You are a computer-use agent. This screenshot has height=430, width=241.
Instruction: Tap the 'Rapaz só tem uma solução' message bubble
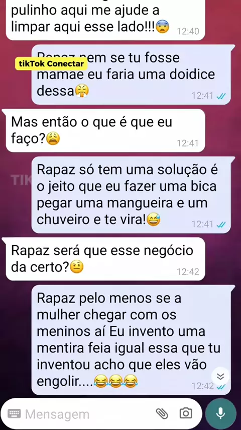(131, 195)
